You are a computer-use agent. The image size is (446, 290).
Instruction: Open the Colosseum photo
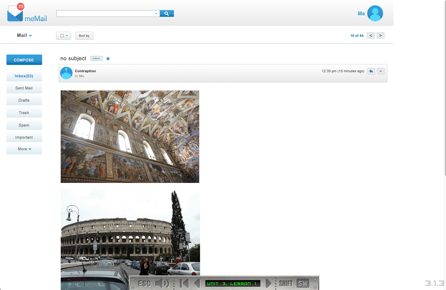130,238
